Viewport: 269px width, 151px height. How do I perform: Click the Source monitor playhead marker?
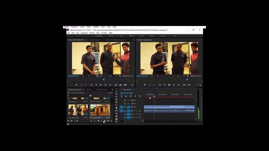(104, 80)
